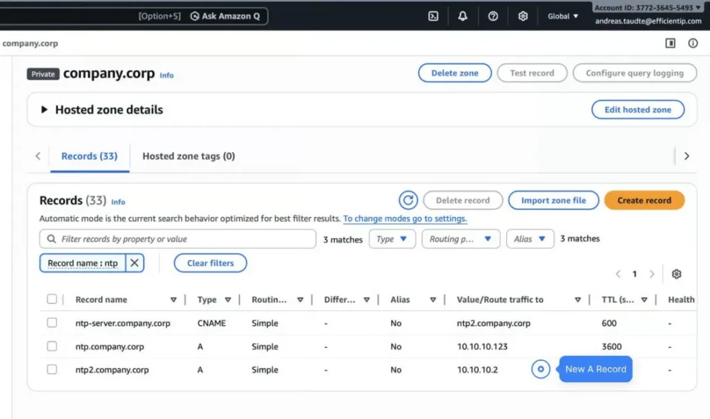Screen dimensions: 710x419
Task: Remove the 'Record name : ntp' filter
Action: pyautogui.click(x=135, y=263)
